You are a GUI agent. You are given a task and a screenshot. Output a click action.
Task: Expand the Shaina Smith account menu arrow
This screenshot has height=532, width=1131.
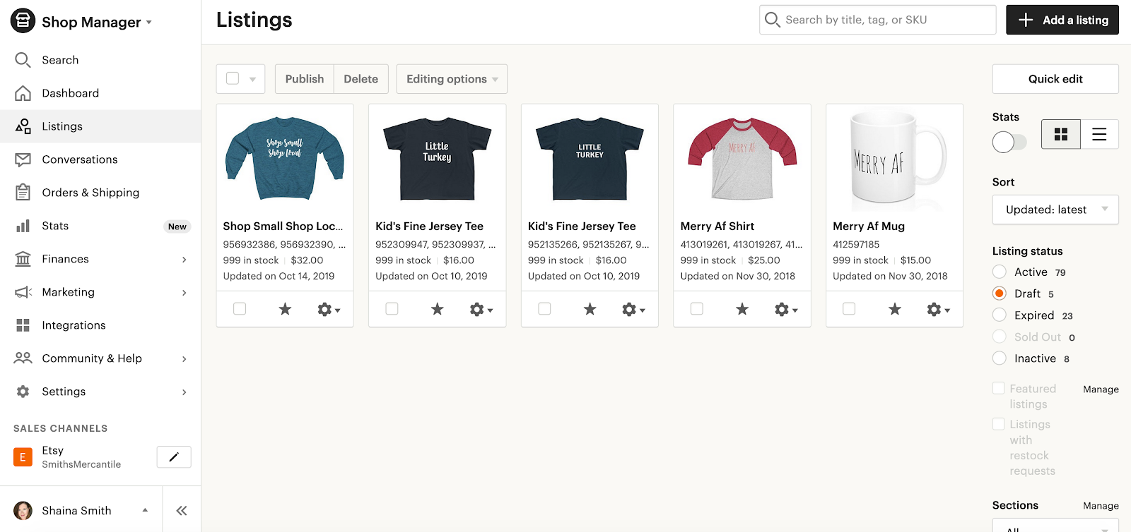point(145,510)
